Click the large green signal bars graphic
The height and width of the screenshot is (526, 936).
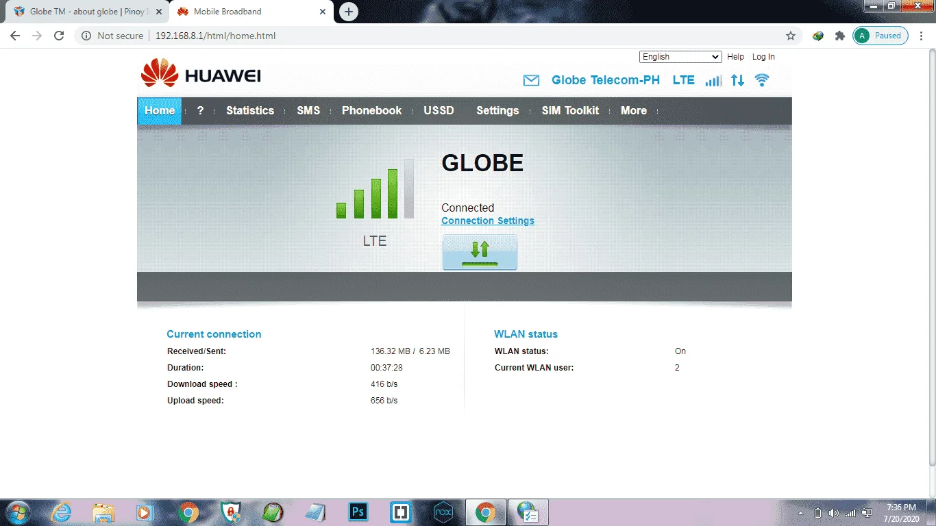[x=375, y=189]
